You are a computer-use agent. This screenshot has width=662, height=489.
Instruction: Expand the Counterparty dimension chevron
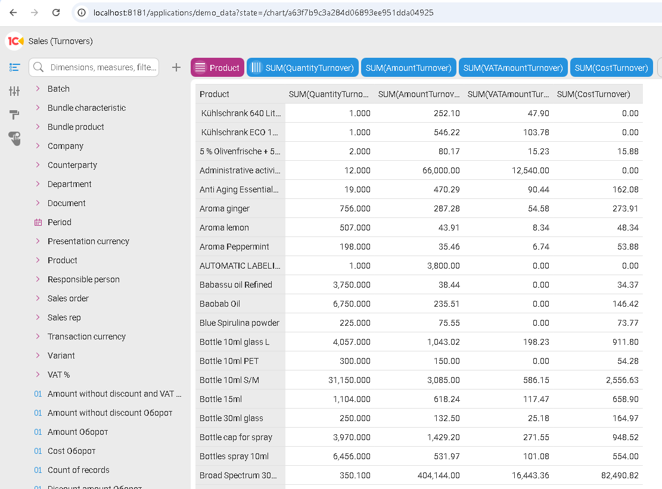38,165
